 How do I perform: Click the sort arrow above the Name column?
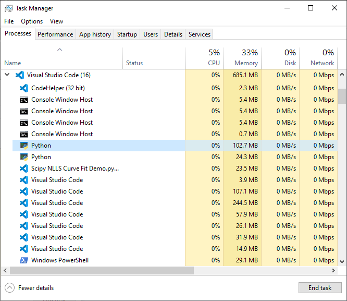click(x=60, y=50)
